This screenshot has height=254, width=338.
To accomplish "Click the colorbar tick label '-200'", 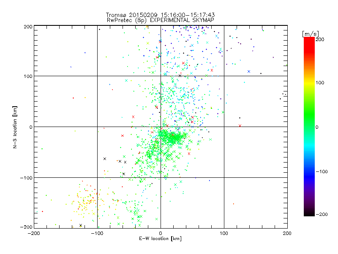I will (x=322, y=214).
